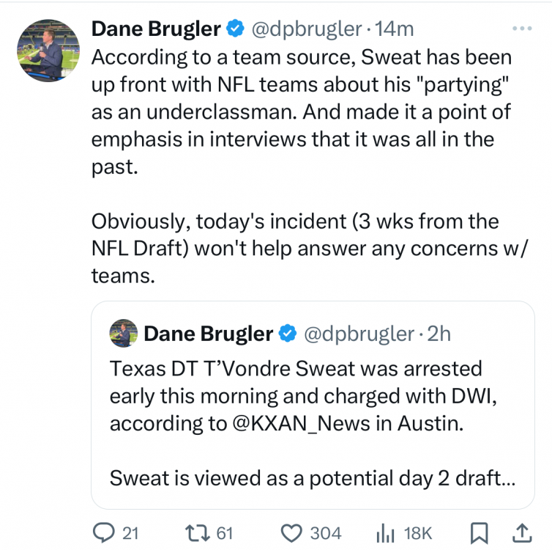Open the Dane Brugler display name at top

click(155, 29)
